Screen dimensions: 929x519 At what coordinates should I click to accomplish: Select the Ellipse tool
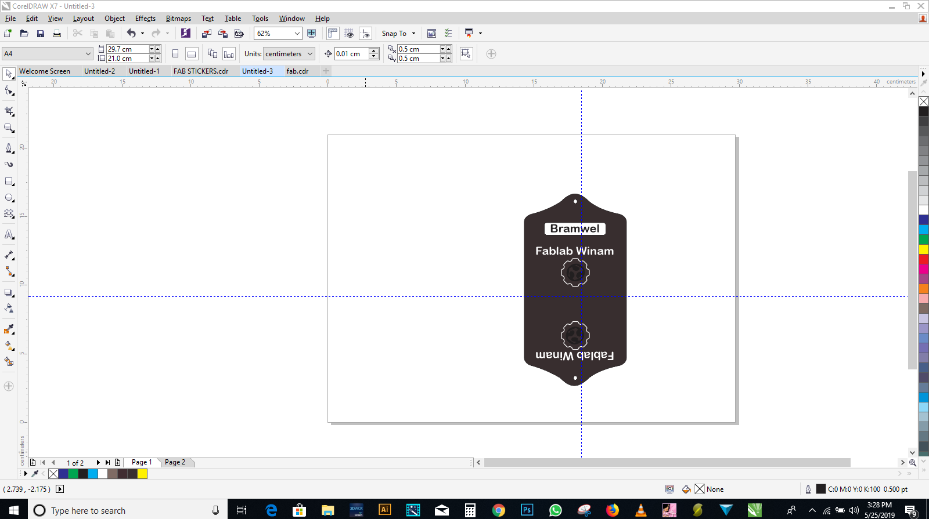9,198
